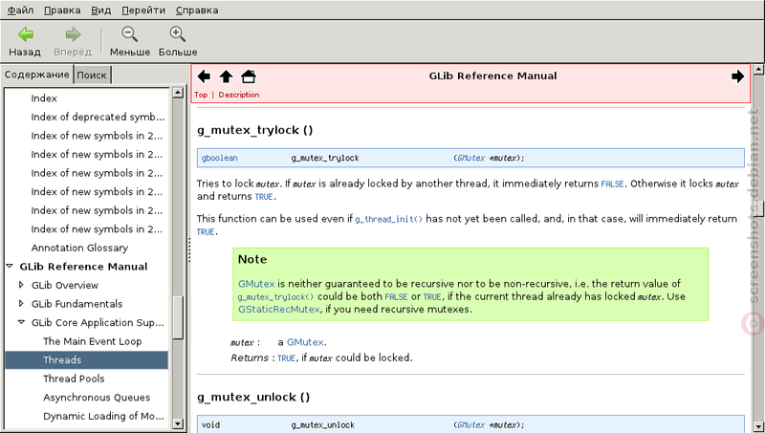765x433 pixels.
Task: Click the Note box heading
Action: (252, 259)
